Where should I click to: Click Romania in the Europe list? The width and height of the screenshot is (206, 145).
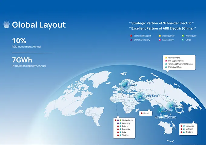click(126, 129)
